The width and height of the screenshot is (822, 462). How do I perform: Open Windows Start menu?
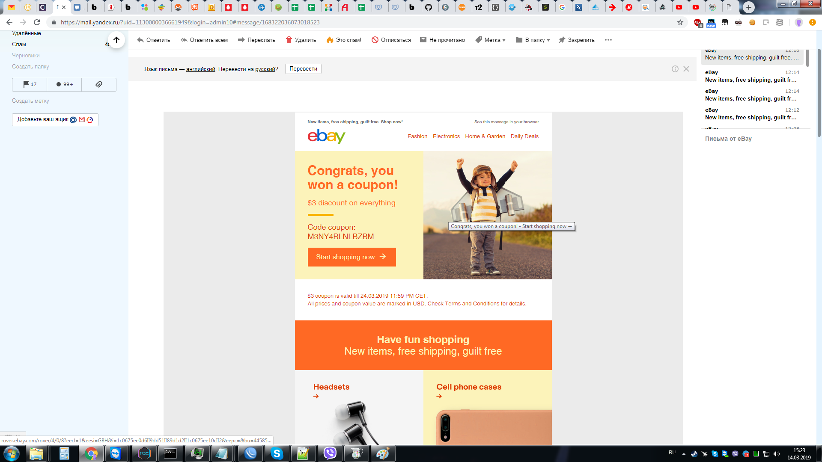[x=11, y=453]
